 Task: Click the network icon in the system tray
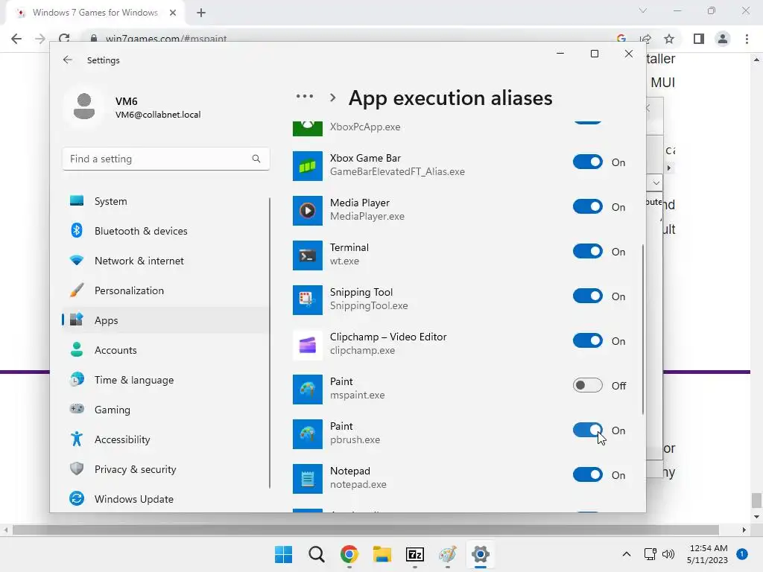[650, 554]
